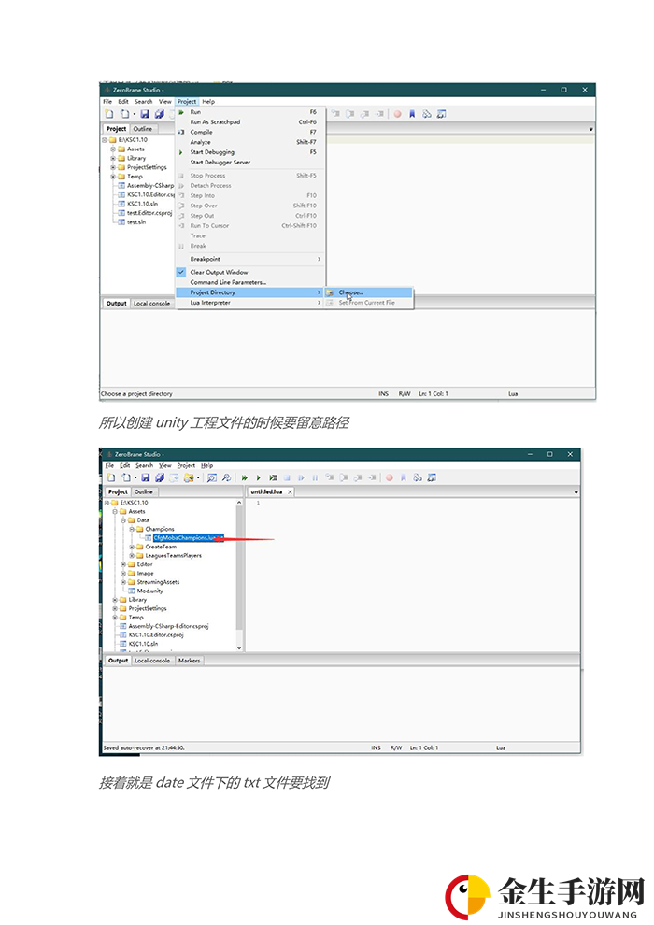Screen dimensions: 654x925
Task: Switch to Outline tab in upper window
Action: click(x=142, y=129)
